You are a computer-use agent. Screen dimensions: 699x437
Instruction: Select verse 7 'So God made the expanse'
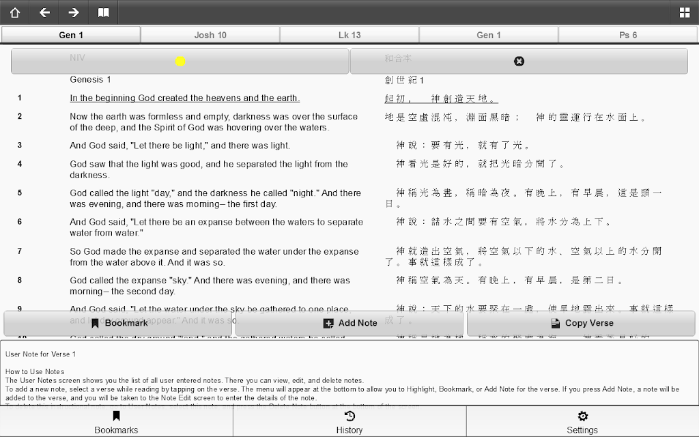click(x=214, y=257)
